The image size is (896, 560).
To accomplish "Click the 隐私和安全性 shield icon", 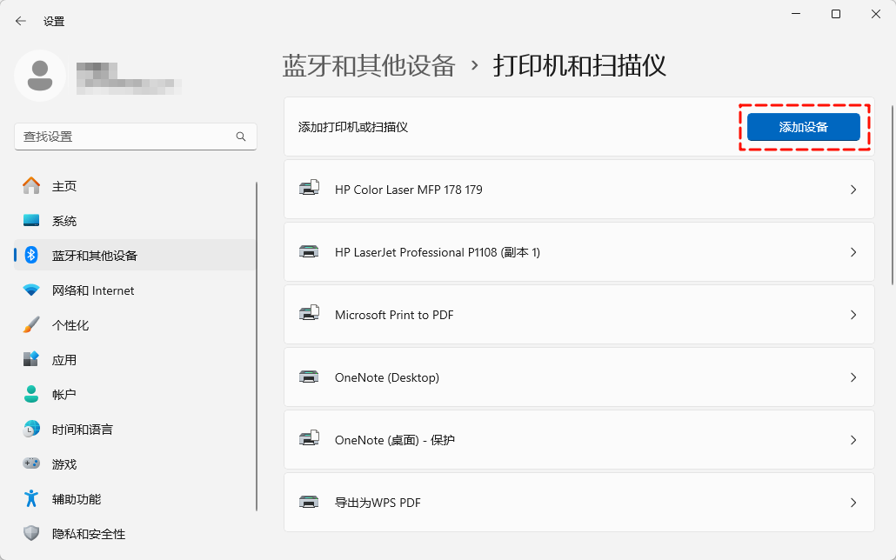I will tap(31, 534).
